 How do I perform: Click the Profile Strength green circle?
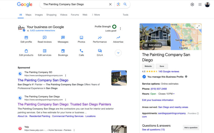114,27
